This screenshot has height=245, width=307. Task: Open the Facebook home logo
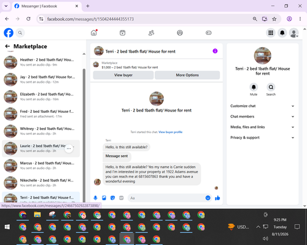(9, 32)
